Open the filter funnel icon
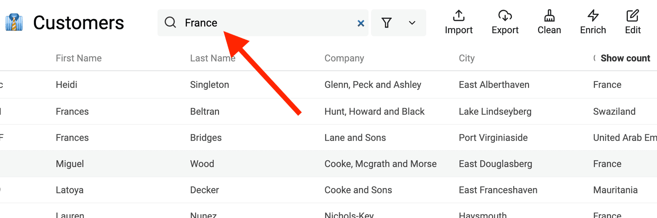Image resolution: width=657 pixels, height=218 pixels. click(386, 23)
